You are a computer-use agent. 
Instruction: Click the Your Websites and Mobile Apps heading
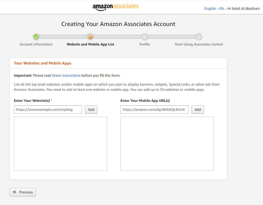point(43,63)
